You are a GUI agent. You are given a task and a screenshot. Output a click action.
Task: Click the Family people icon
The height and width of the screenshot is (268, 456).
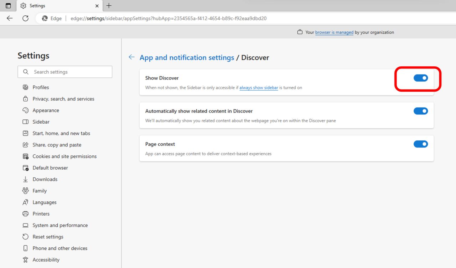point(25,191)
